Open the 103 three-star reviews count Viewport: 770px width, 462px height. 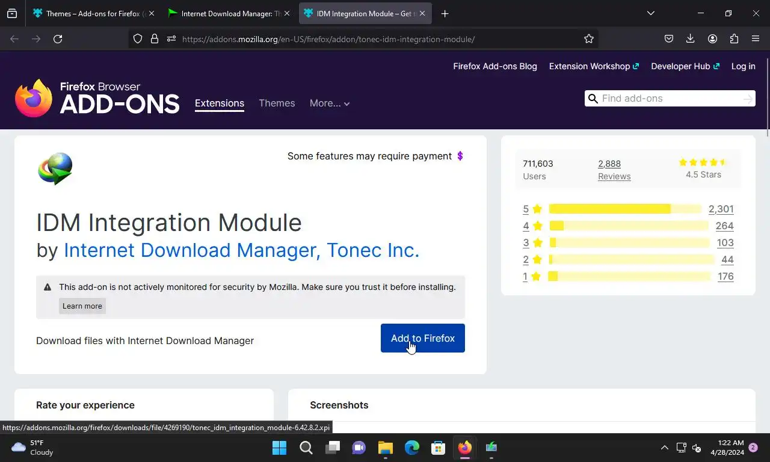725,243
